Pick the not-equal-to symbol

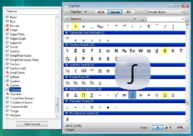pyautogui.click(x=149, y=95)
